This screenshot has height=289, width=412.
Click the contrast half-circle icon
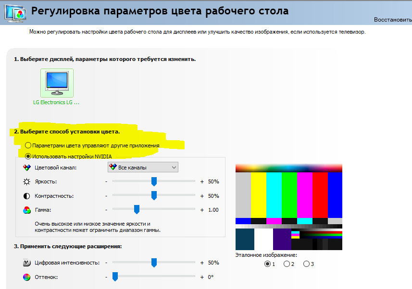point(27,196)
